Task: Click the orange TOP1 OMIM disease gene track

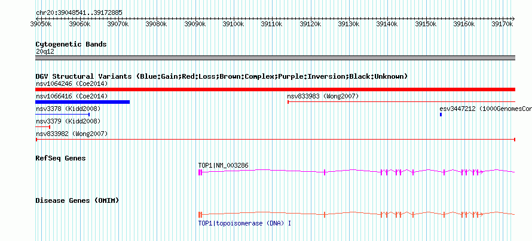Action: point(356,214)
